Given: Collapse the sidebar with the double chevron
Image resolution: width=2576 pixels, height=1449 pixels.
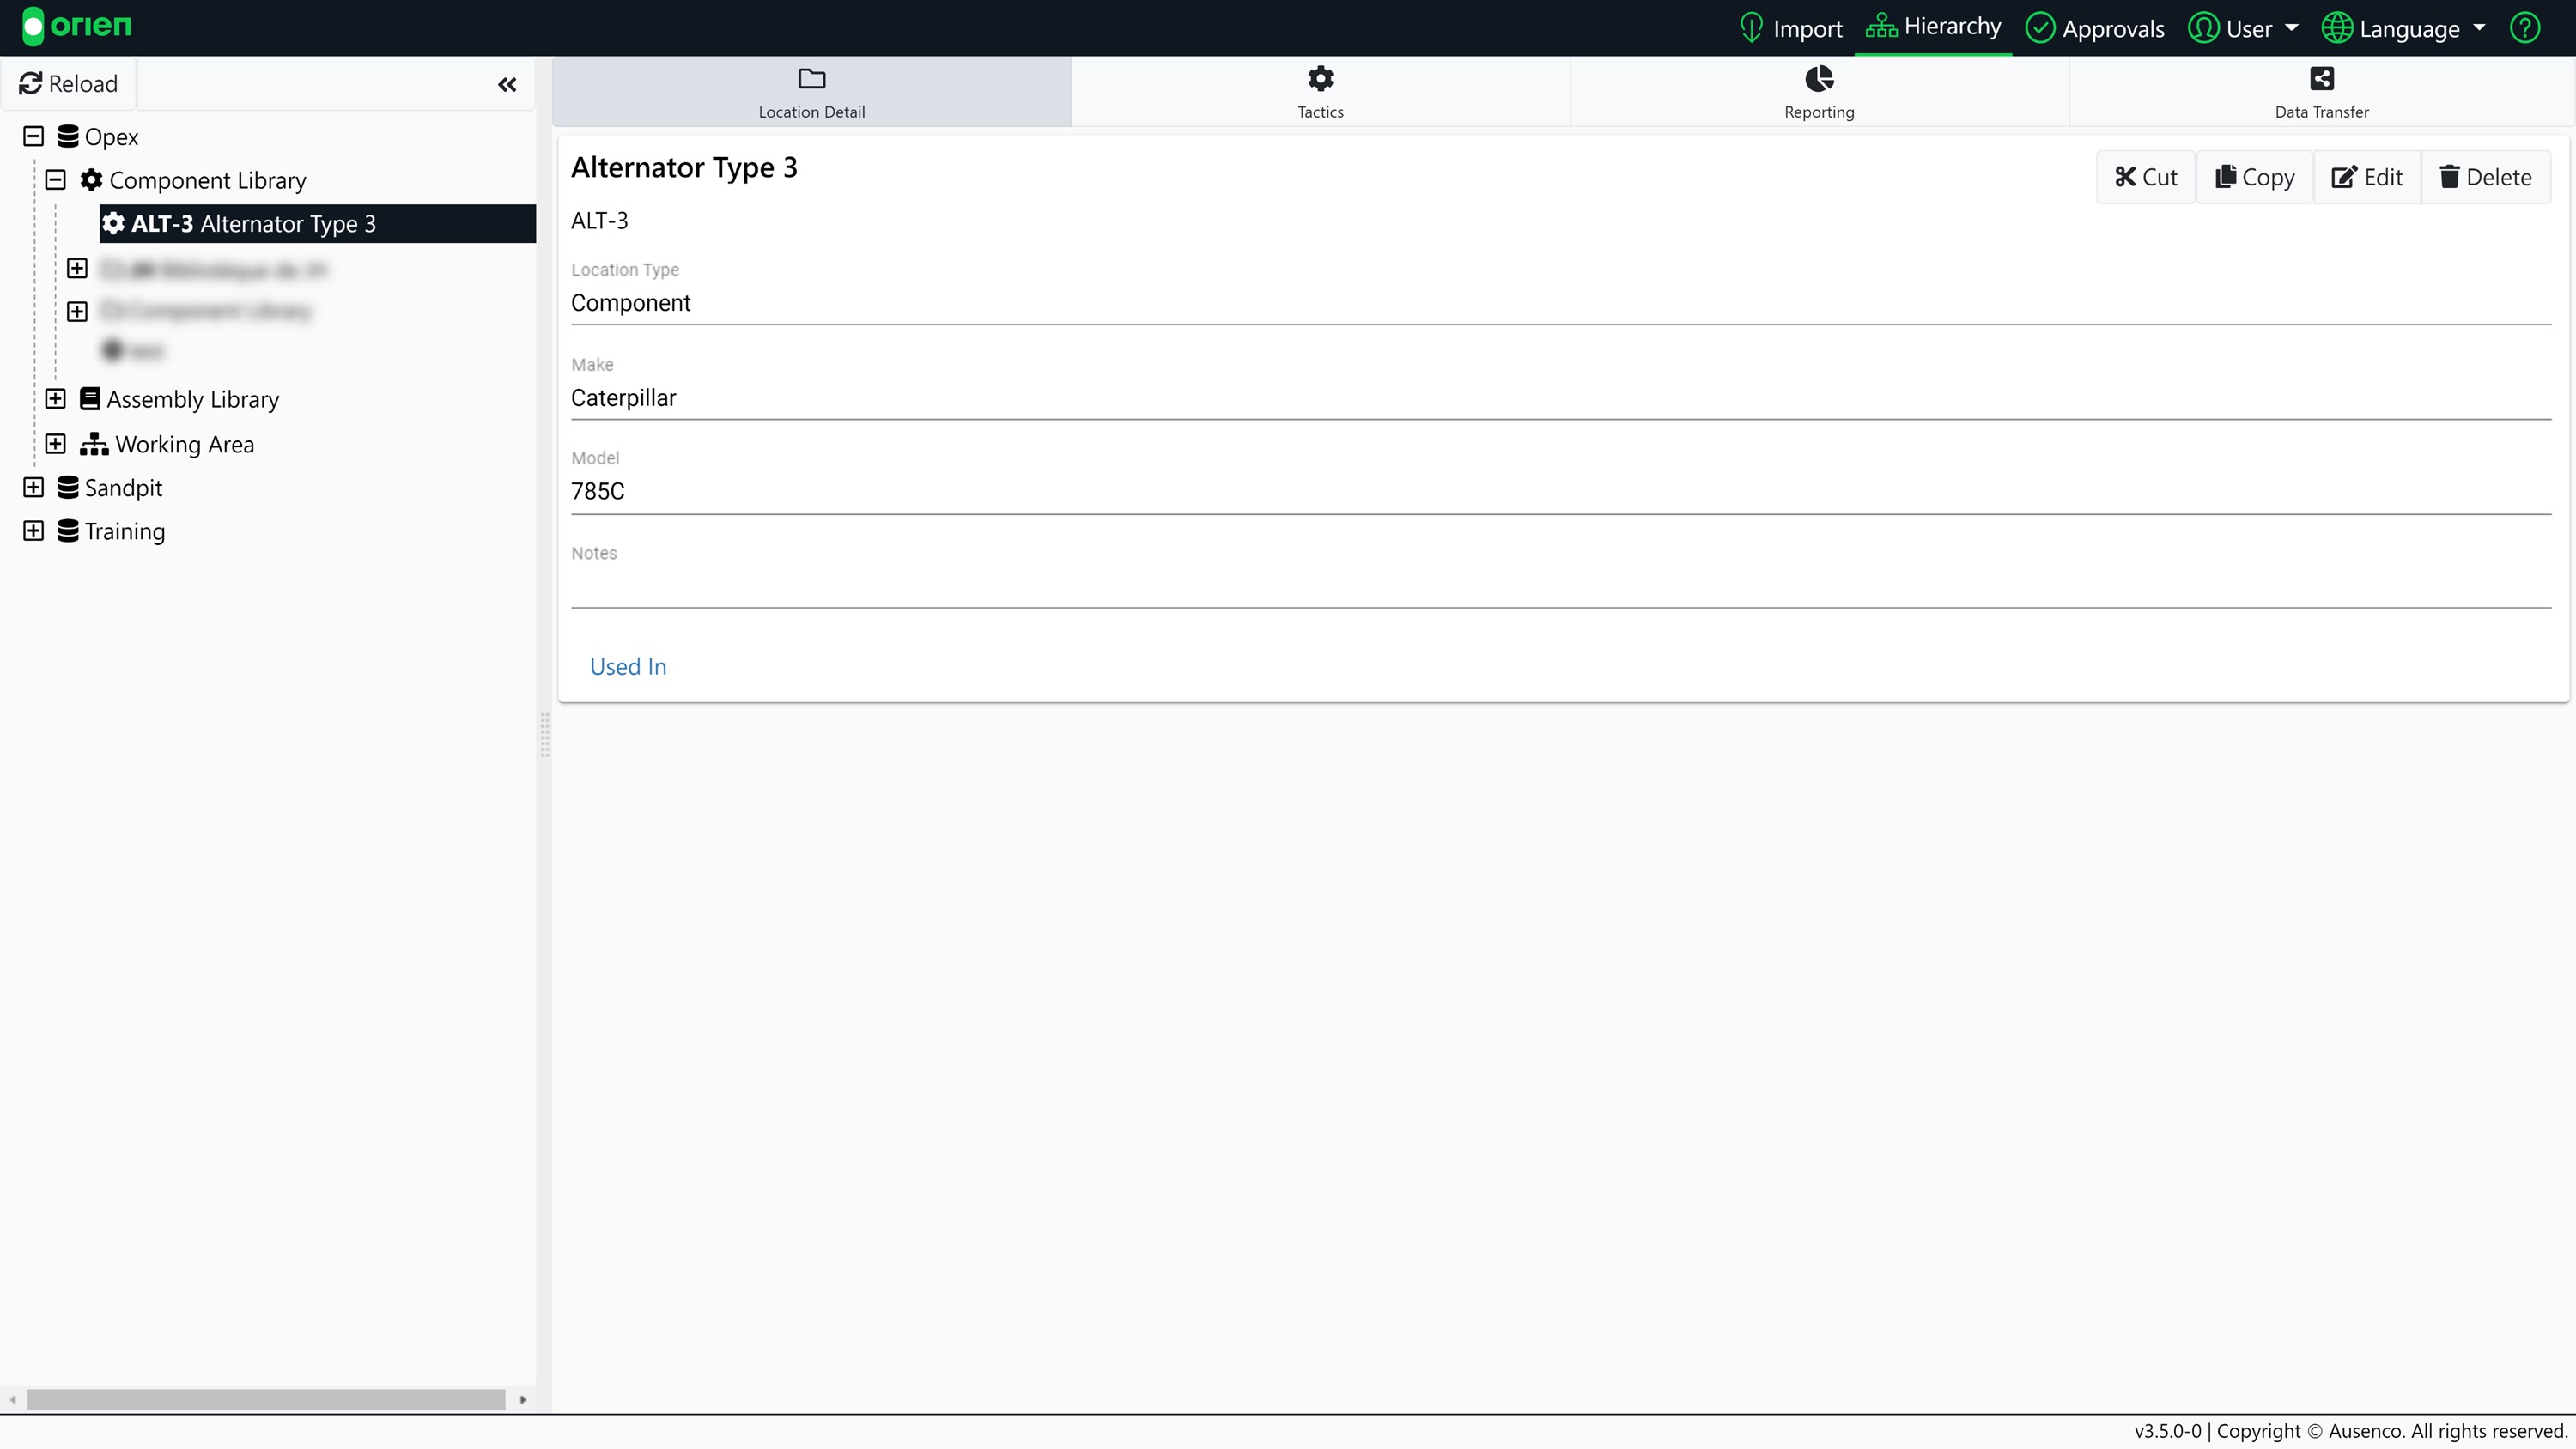Looking at the screenshot, I should pyautogui.click(x=507, y=84).
